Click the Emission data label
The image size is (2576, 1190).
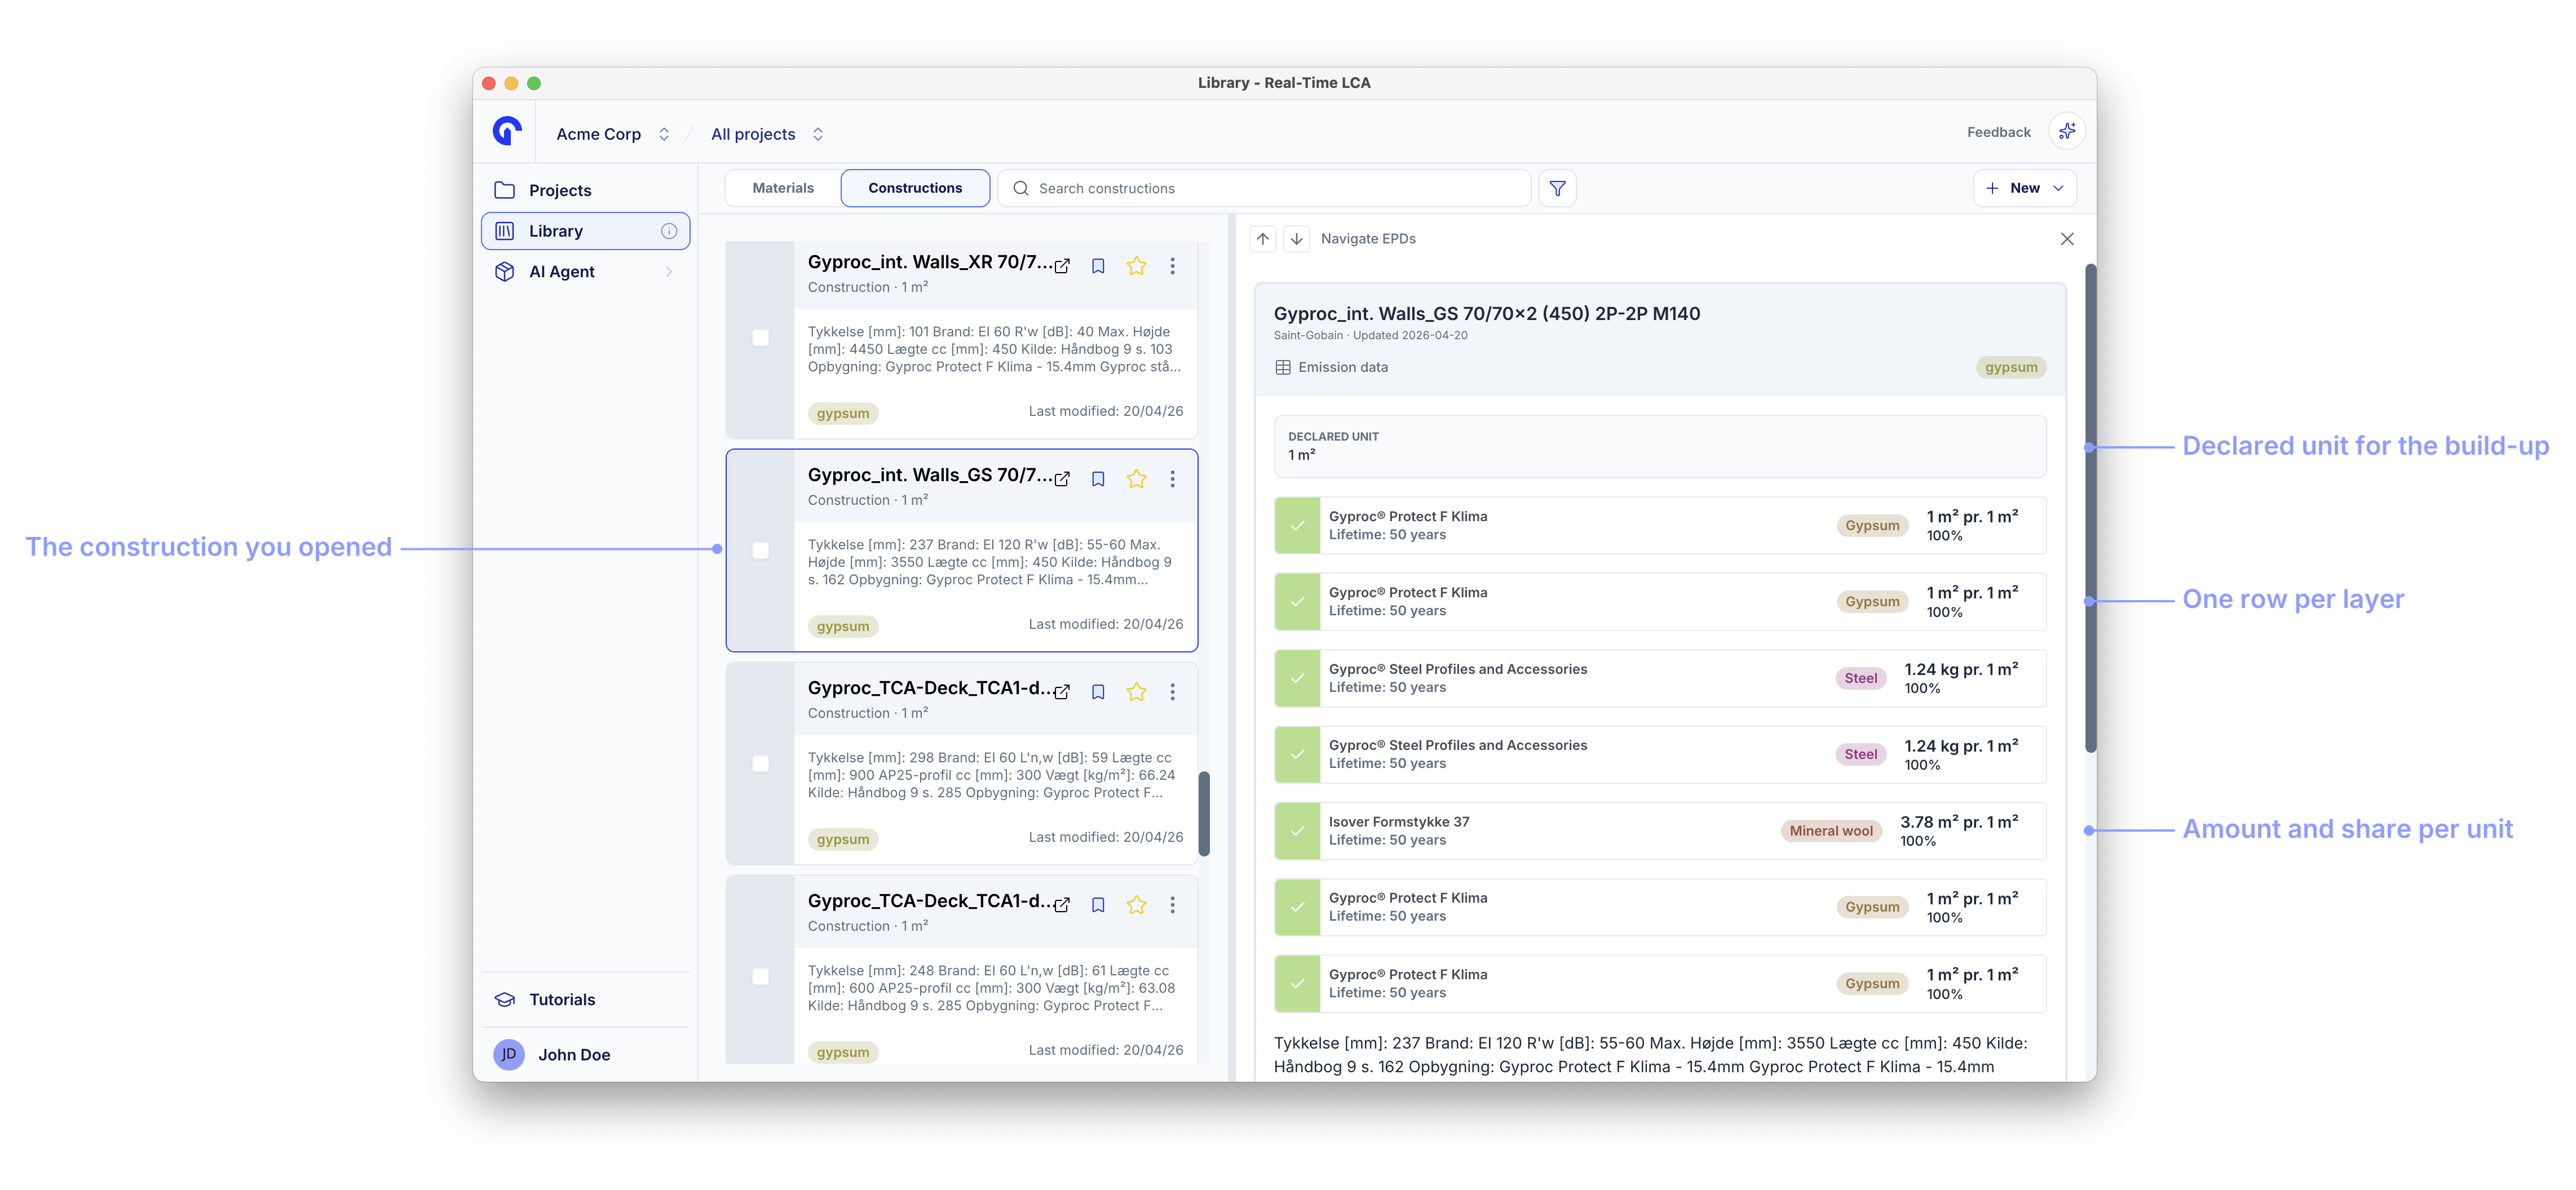[1342, 367]
